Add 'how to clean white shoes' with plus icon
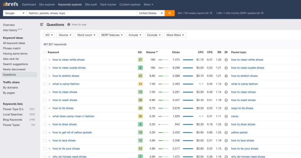 point(49,60)
